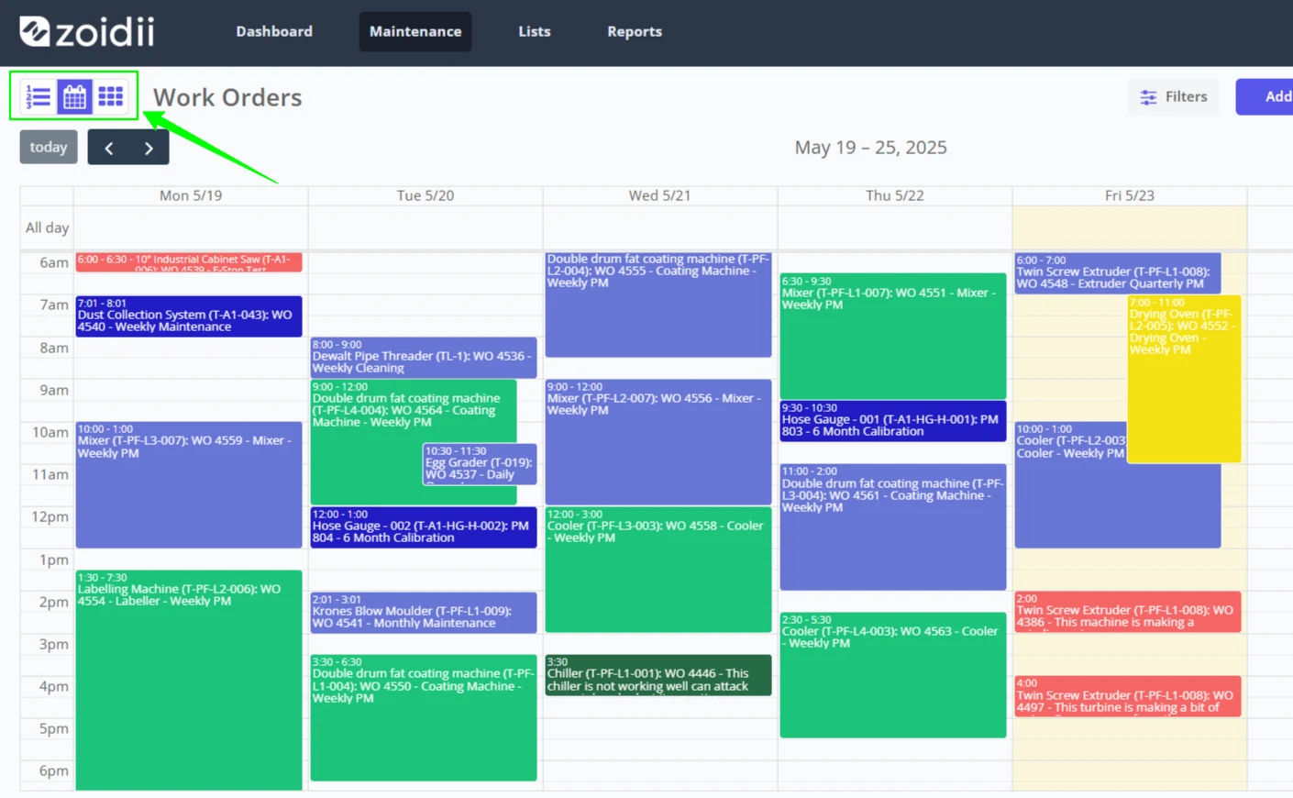Select the calendar view icon

click(74, 96)
